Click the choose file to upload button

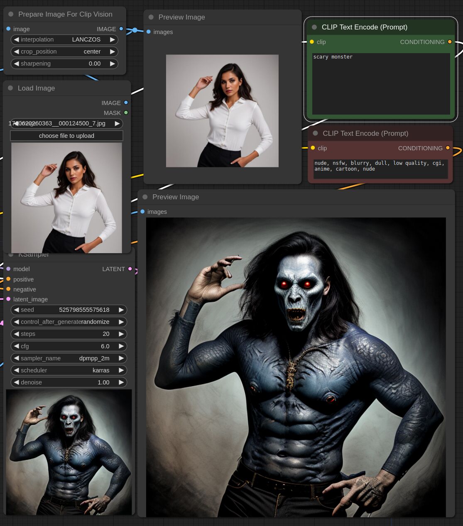click(x=66, y=136)
